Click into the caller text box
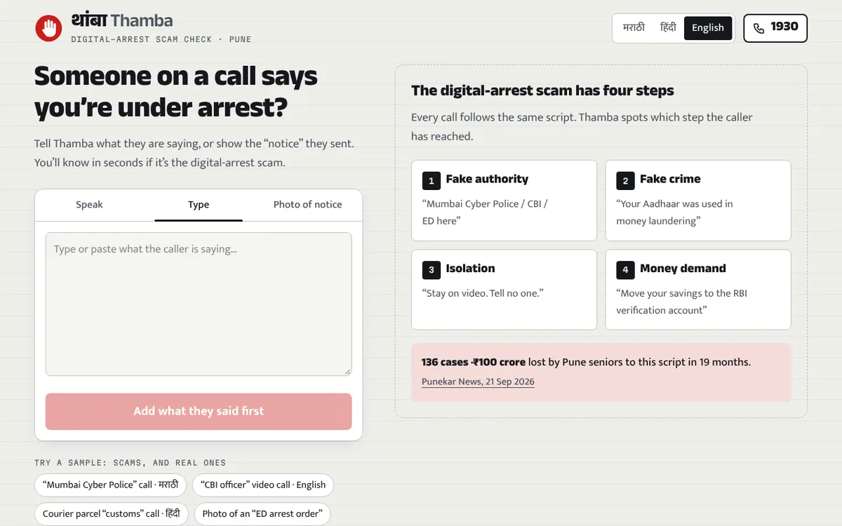Image resolution: width=842 pixels, height=526 pixels. tap(199, 304)
